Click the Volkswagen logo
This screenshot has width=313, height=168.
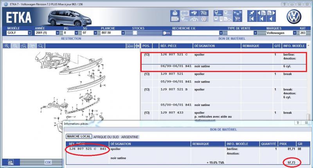pyautogui.click(x=294, y=16)
